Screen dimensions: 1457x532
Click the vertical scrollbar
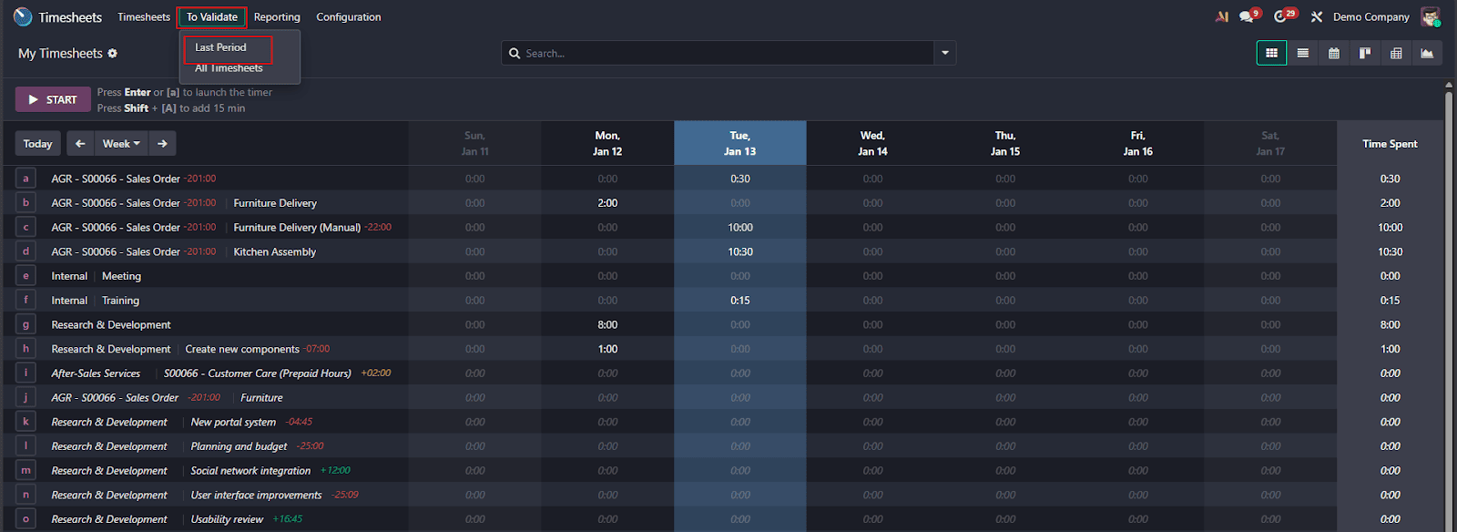(1449, 307)
